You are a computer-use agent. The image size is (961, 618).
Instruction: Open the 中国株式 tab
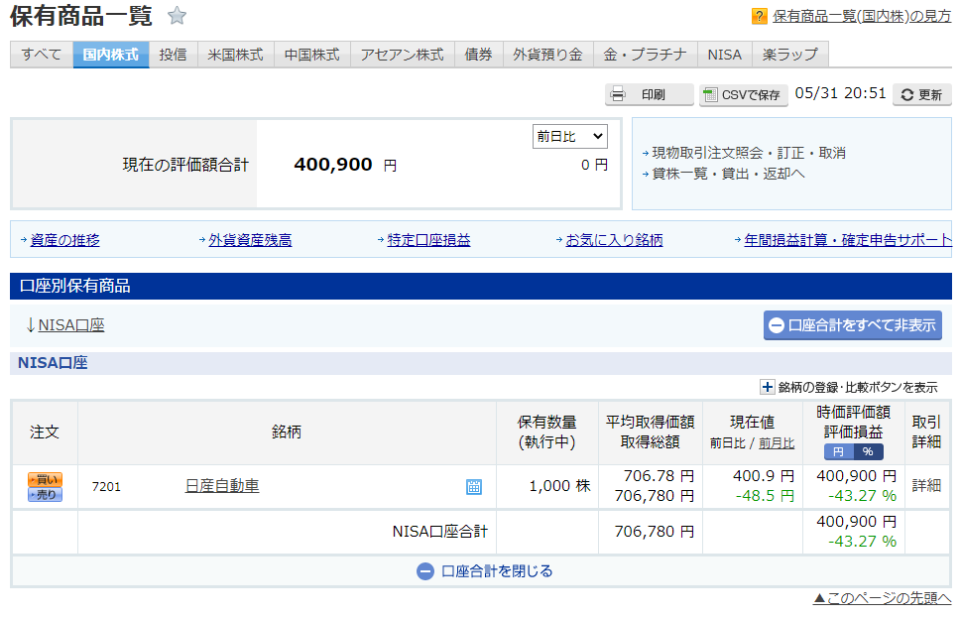[x=312, y=55]
